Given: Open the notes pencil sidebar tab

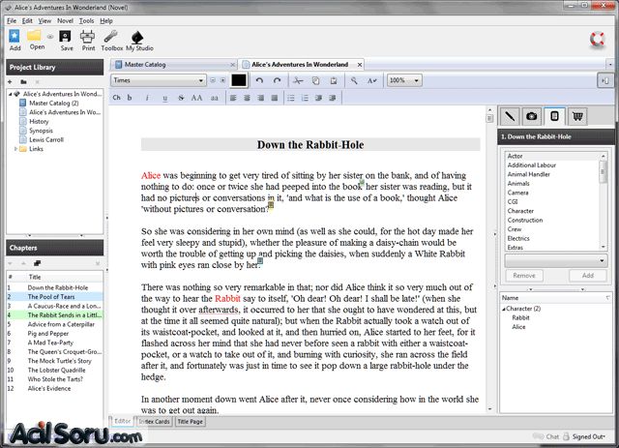Looking at the screenshot, I should tap(510, 116).
